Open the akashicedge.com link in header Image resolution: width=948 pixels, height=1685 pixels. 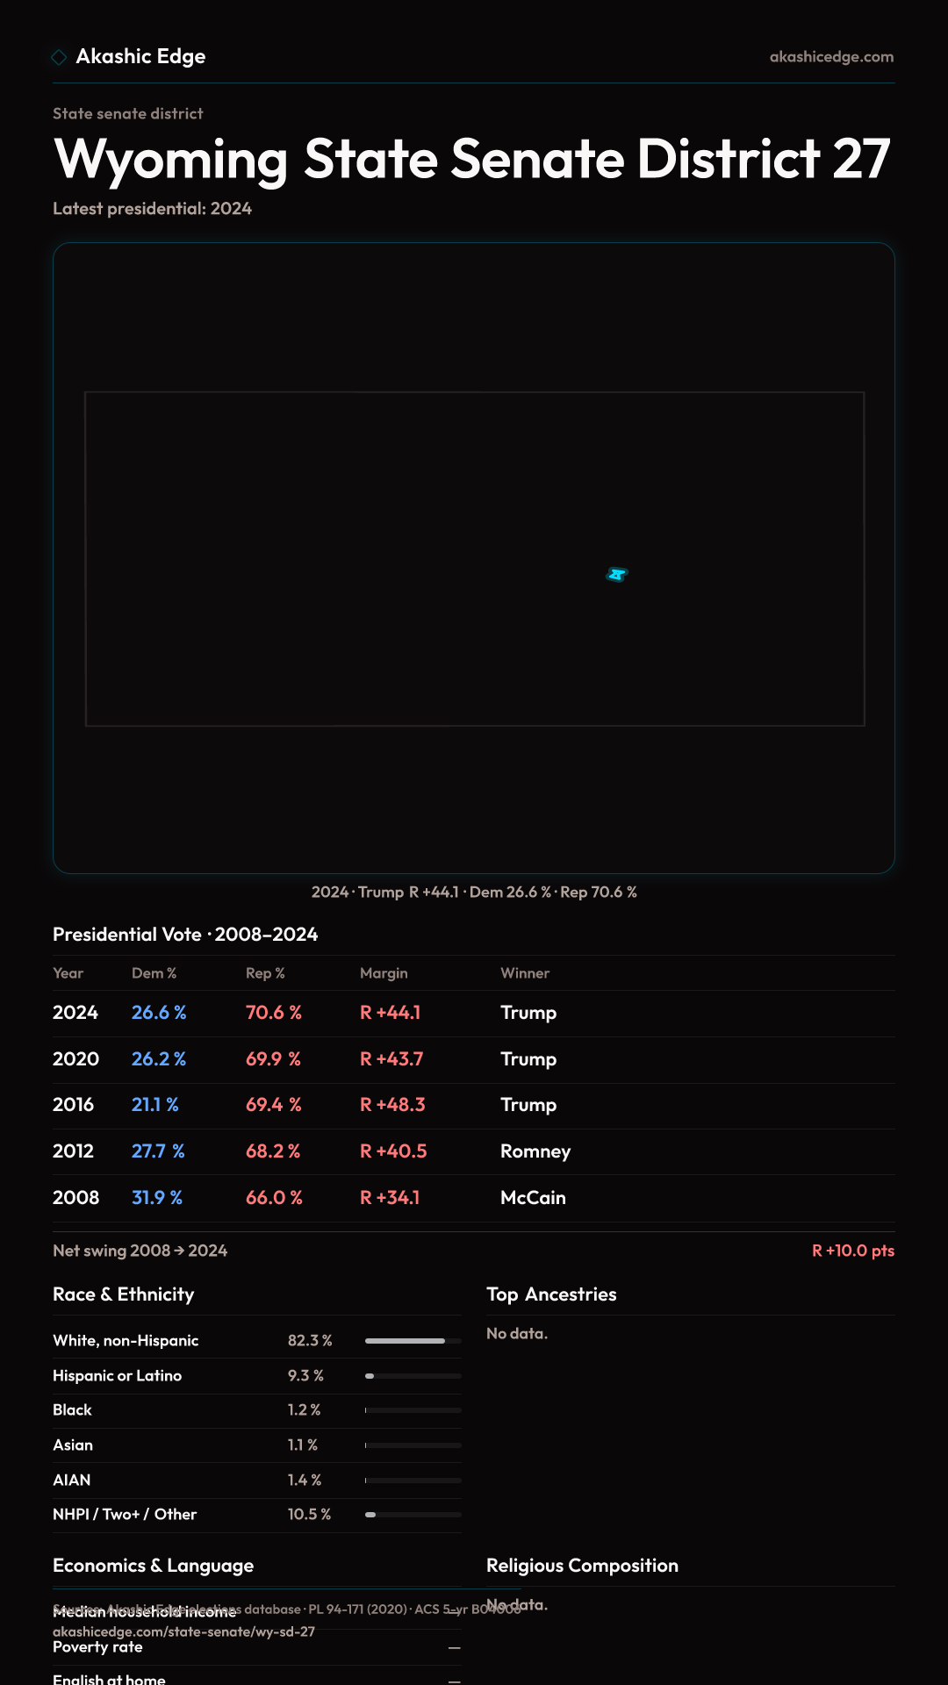831,57
